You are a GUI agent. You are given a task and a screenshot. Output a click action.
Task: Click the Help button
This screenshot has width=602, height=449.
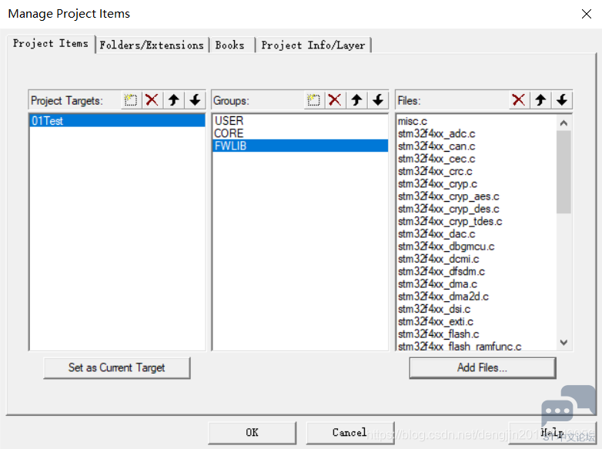pos(552,433)
